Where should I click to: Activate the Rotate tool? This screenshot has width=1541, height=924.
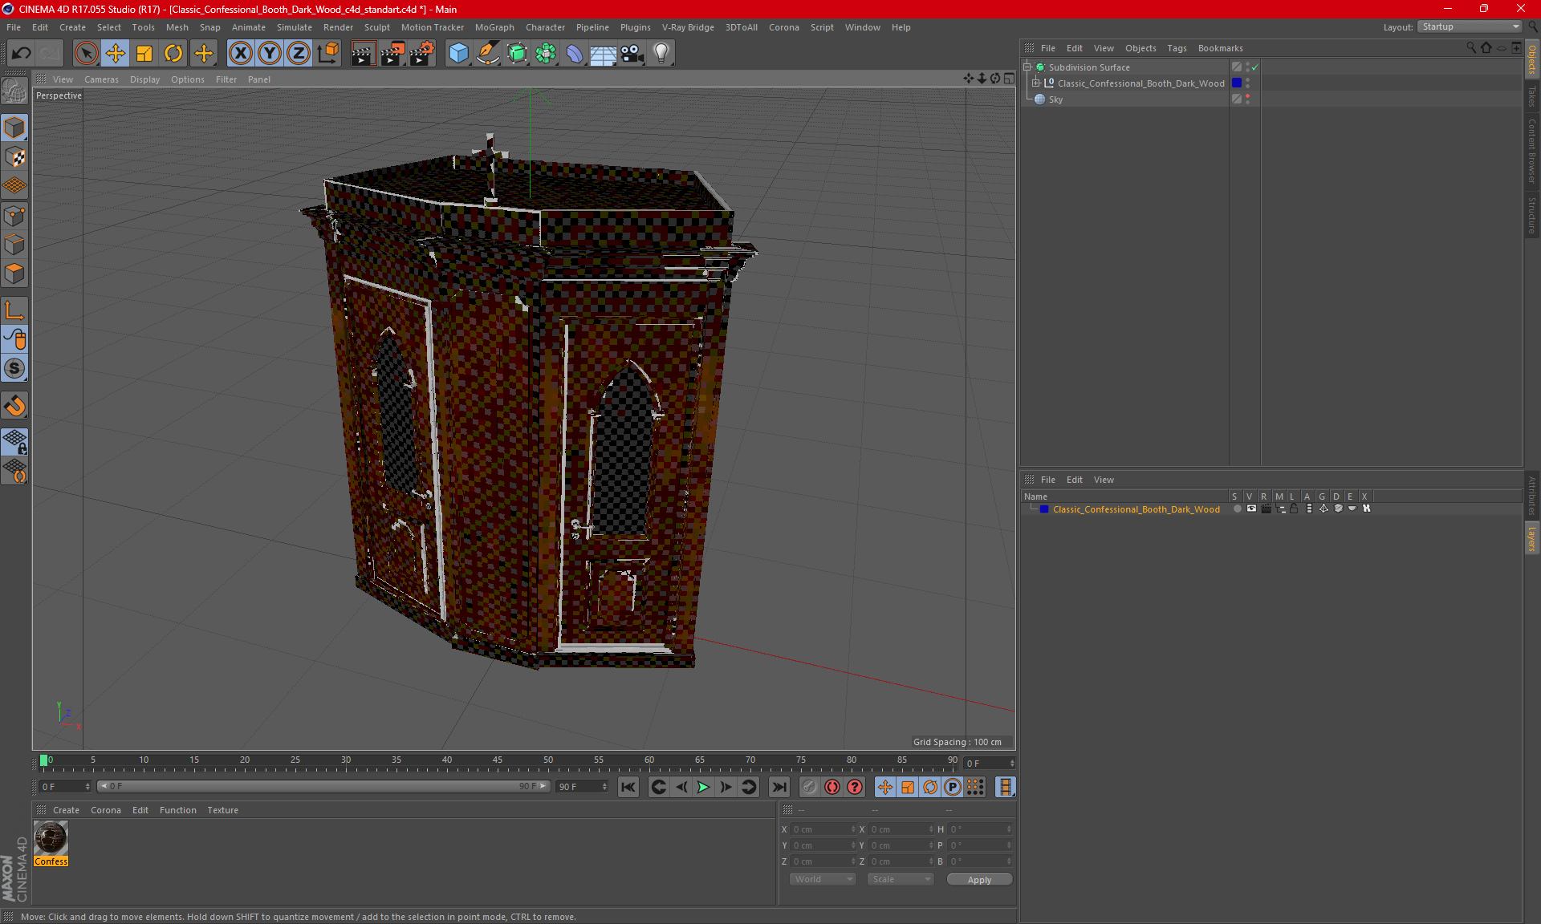tap(173, 53)
